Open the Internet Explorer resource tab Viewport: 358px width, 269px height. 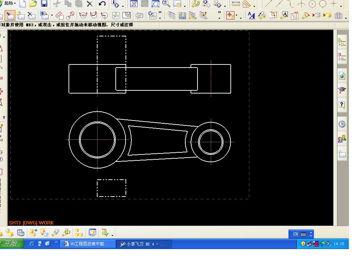click(342, 76)
